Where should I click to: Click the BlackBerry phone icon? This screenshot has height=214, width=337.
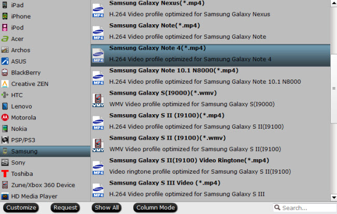click(x=5, y=72)
